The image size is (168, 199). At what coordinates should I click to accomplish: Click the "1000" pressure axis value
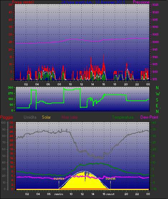coord(155,42)
